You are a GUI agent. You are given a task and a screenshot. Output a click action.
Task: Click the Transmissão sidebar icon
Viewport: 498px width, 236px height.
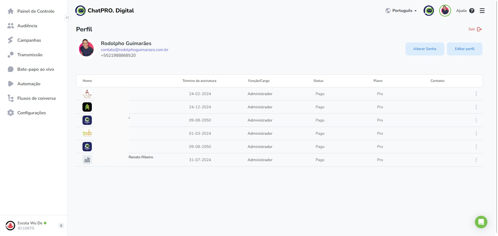[x=11, y=55]
